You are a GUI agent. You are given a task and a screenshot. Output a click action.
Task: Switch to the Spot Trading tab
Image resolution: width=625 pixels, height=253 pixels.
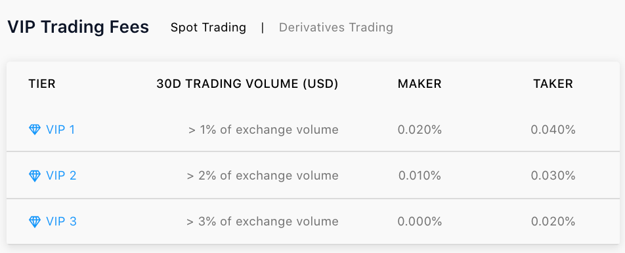point(208,28)
